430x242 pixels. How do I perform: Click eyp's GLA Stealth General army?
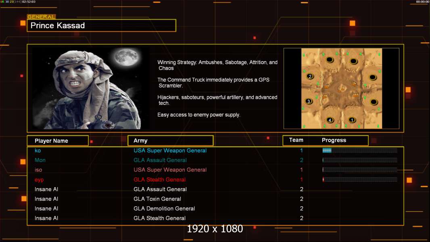pos(160,179)
